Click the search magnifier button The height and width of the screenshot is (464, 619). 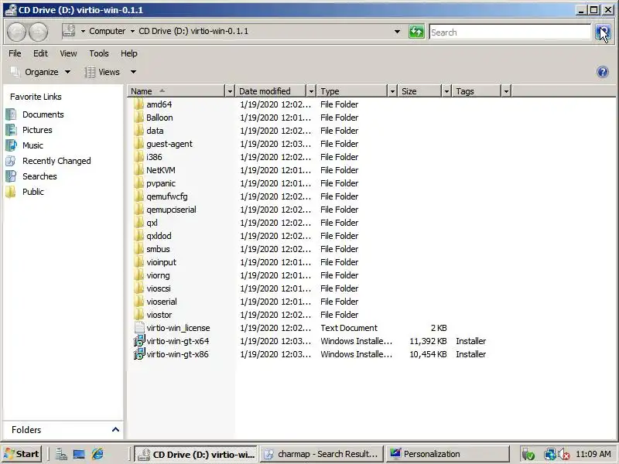[603, 32]
